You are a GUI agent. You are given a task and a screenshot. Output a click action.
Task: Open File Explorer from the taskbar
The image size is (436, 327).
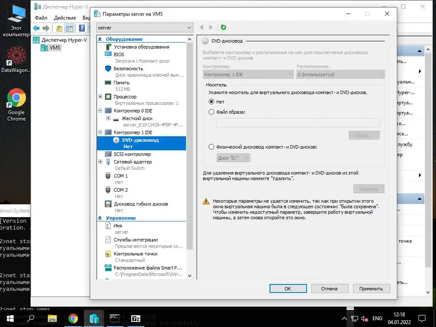coord(52,318)
